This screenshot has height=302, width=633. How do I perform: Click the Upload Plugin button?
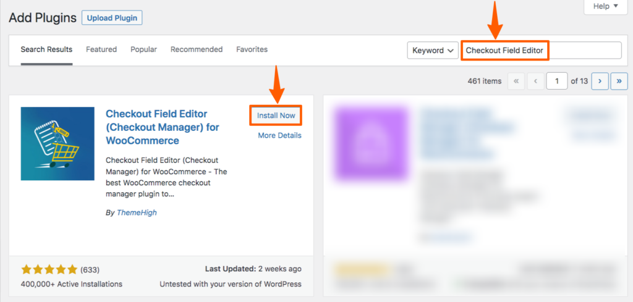coord(112,18)
